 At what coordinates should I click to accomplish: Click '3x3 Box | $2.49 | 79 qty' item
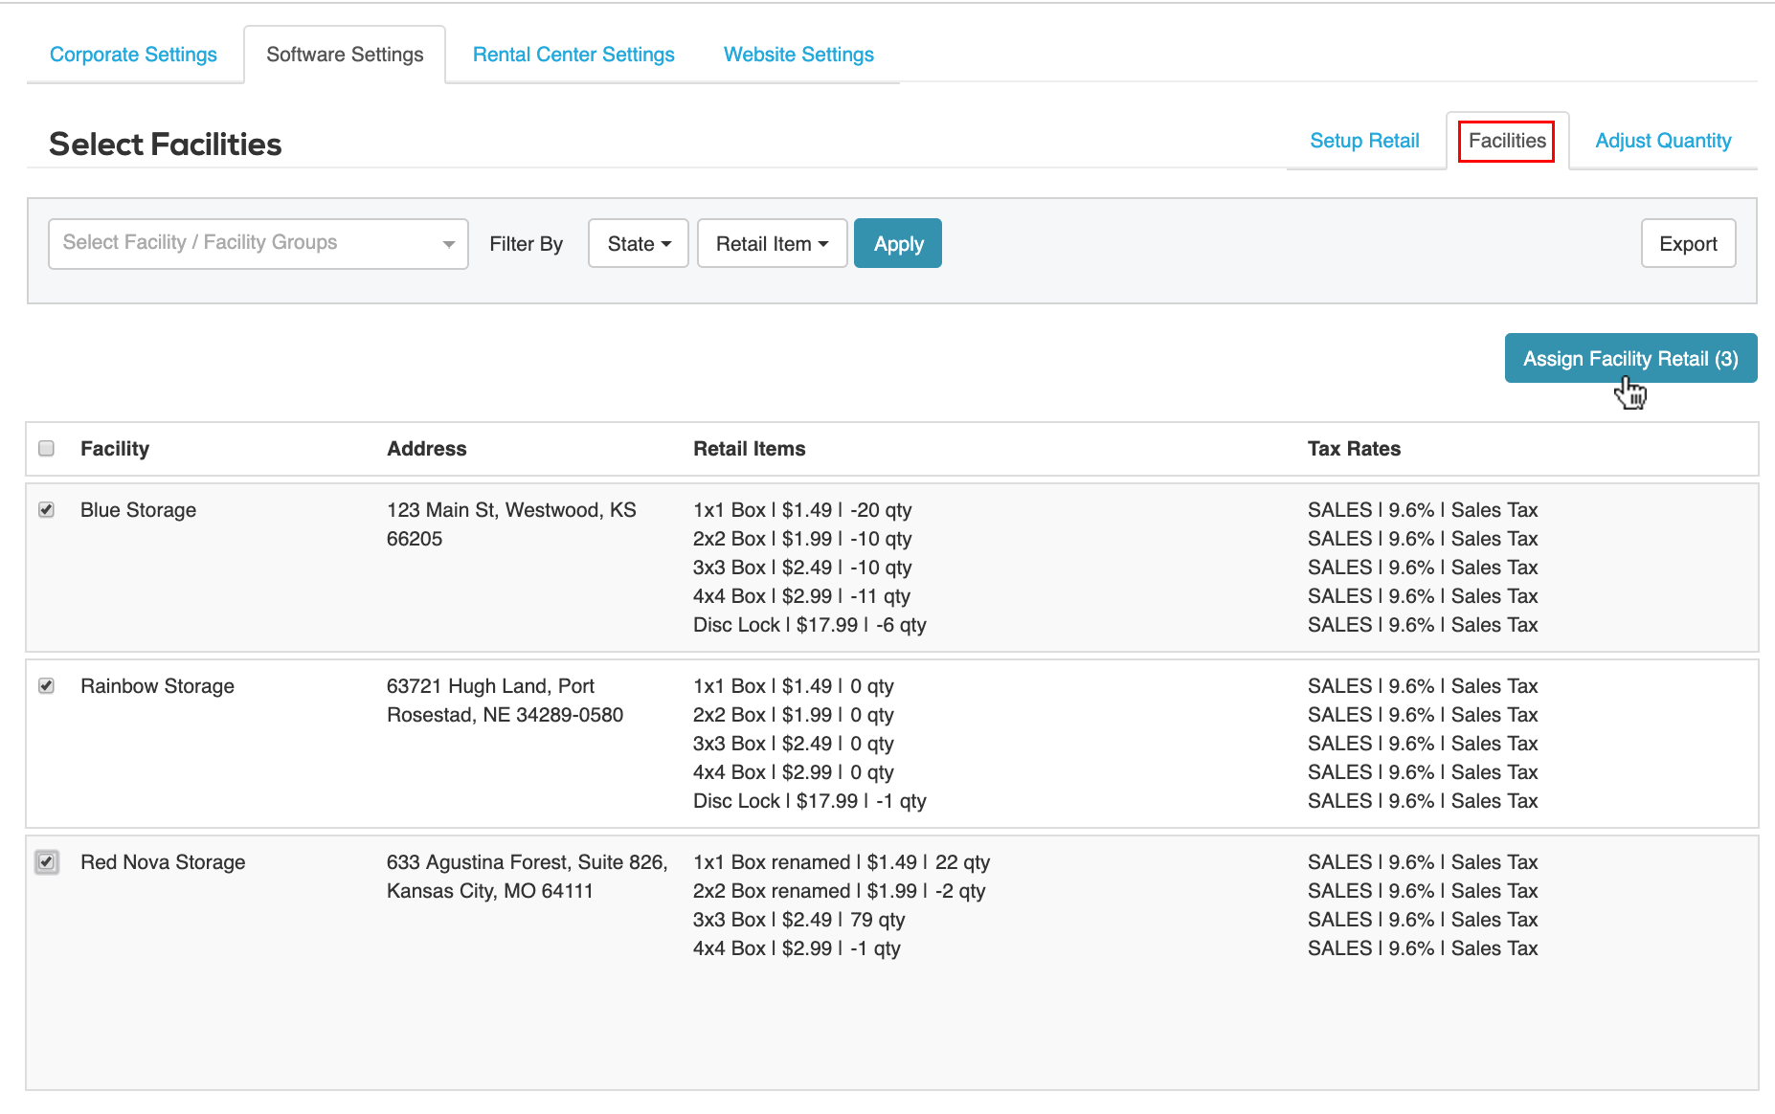(x=799, y=920)
